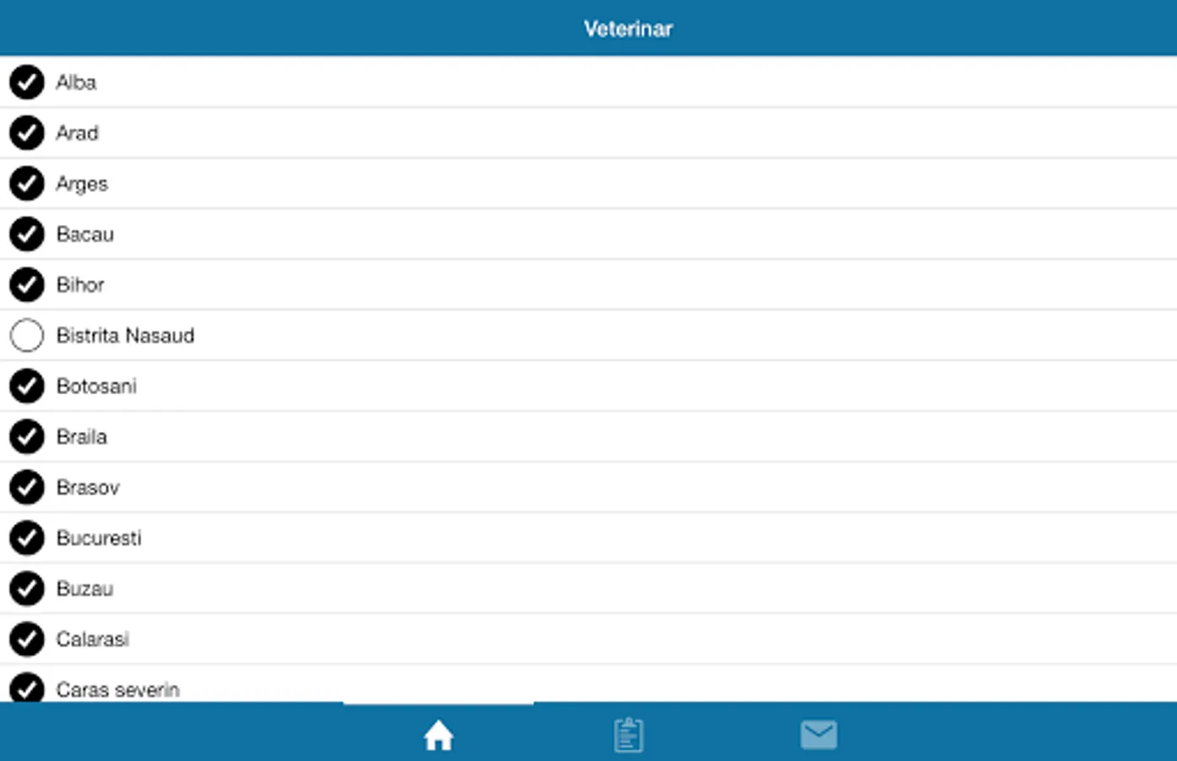Toggle the Arges checkmark

[27, 183]
